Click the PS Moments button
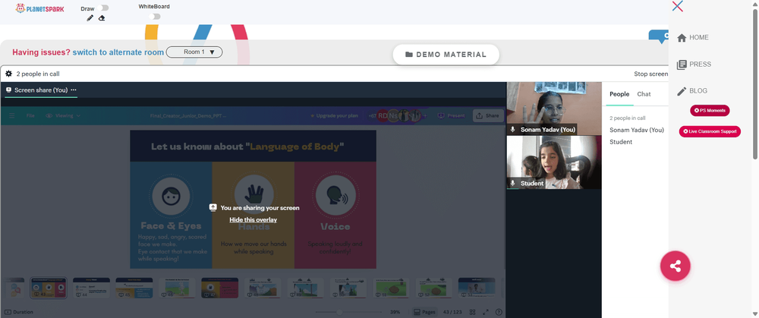Image resolution: width=759 pixels, height=318 pixels. 710,110
